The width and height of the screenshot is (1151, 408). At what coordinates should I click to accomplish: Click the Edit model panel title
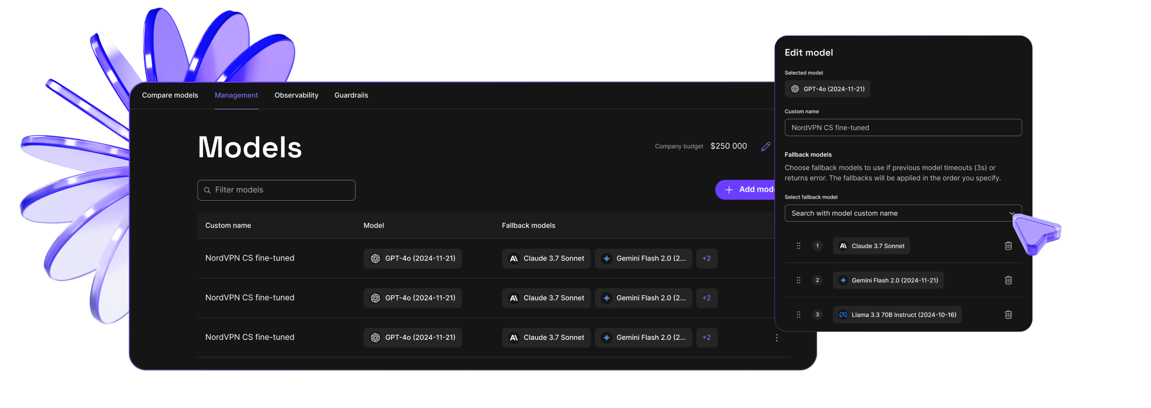pyautogui.click(x=808, y=53)
